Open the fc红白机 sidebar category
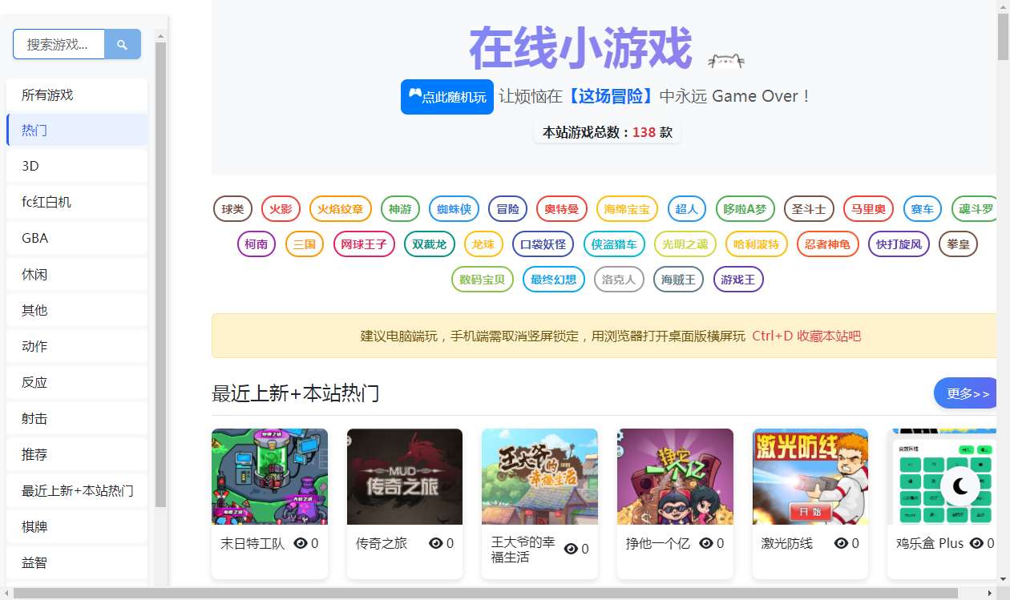Viewport: 1010px width, 600px height. click(x=77, y=202)
